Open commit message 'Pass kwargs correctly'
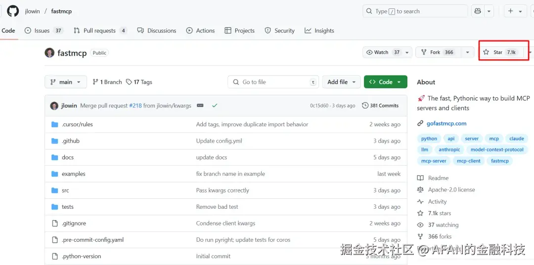The image size is (534, 265). coord(222,190)
